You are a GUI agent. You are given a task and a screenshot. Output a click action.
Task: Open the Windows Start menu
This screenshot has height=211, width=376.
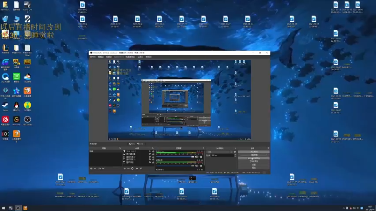click(x=3, y=208)
